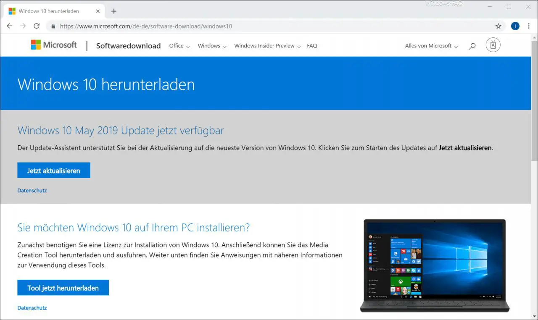The width and height of the screenshot is (538, 320).
Task: Go back with the browser back arrow
Action: point(9,26)
